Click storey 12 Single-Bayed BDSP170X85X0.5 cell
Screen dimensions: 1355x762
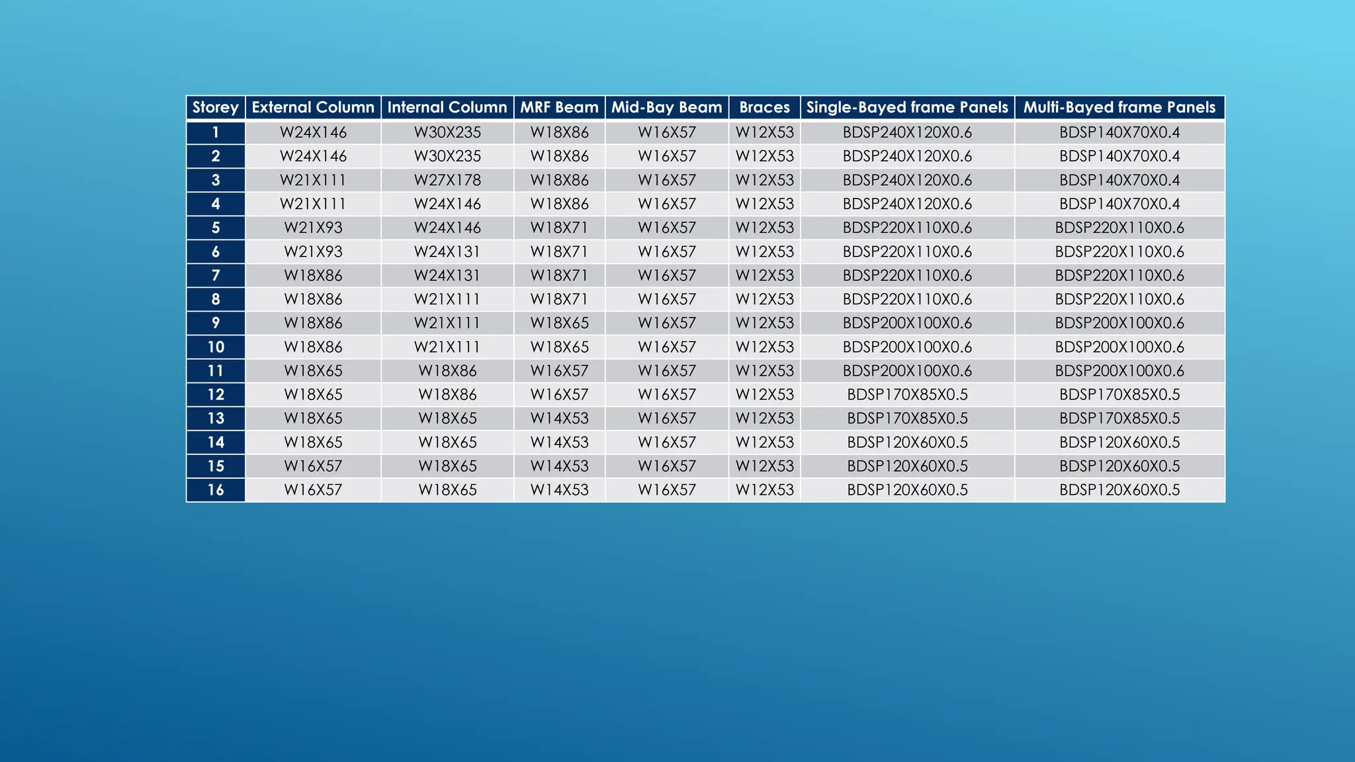click(x=907, y=394)
